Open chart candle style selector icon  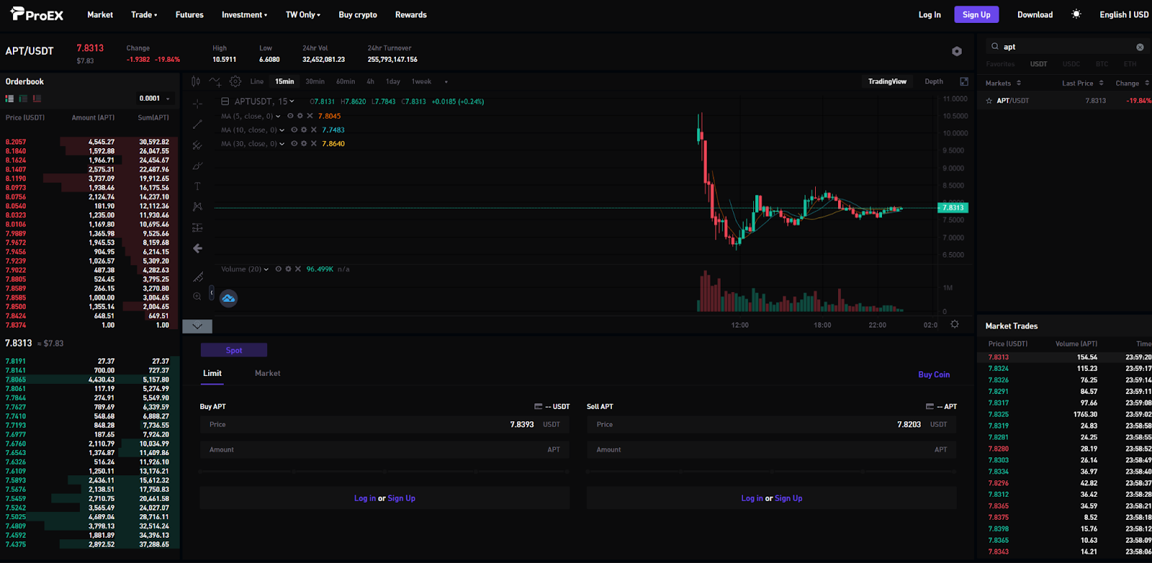pos(196,81)
